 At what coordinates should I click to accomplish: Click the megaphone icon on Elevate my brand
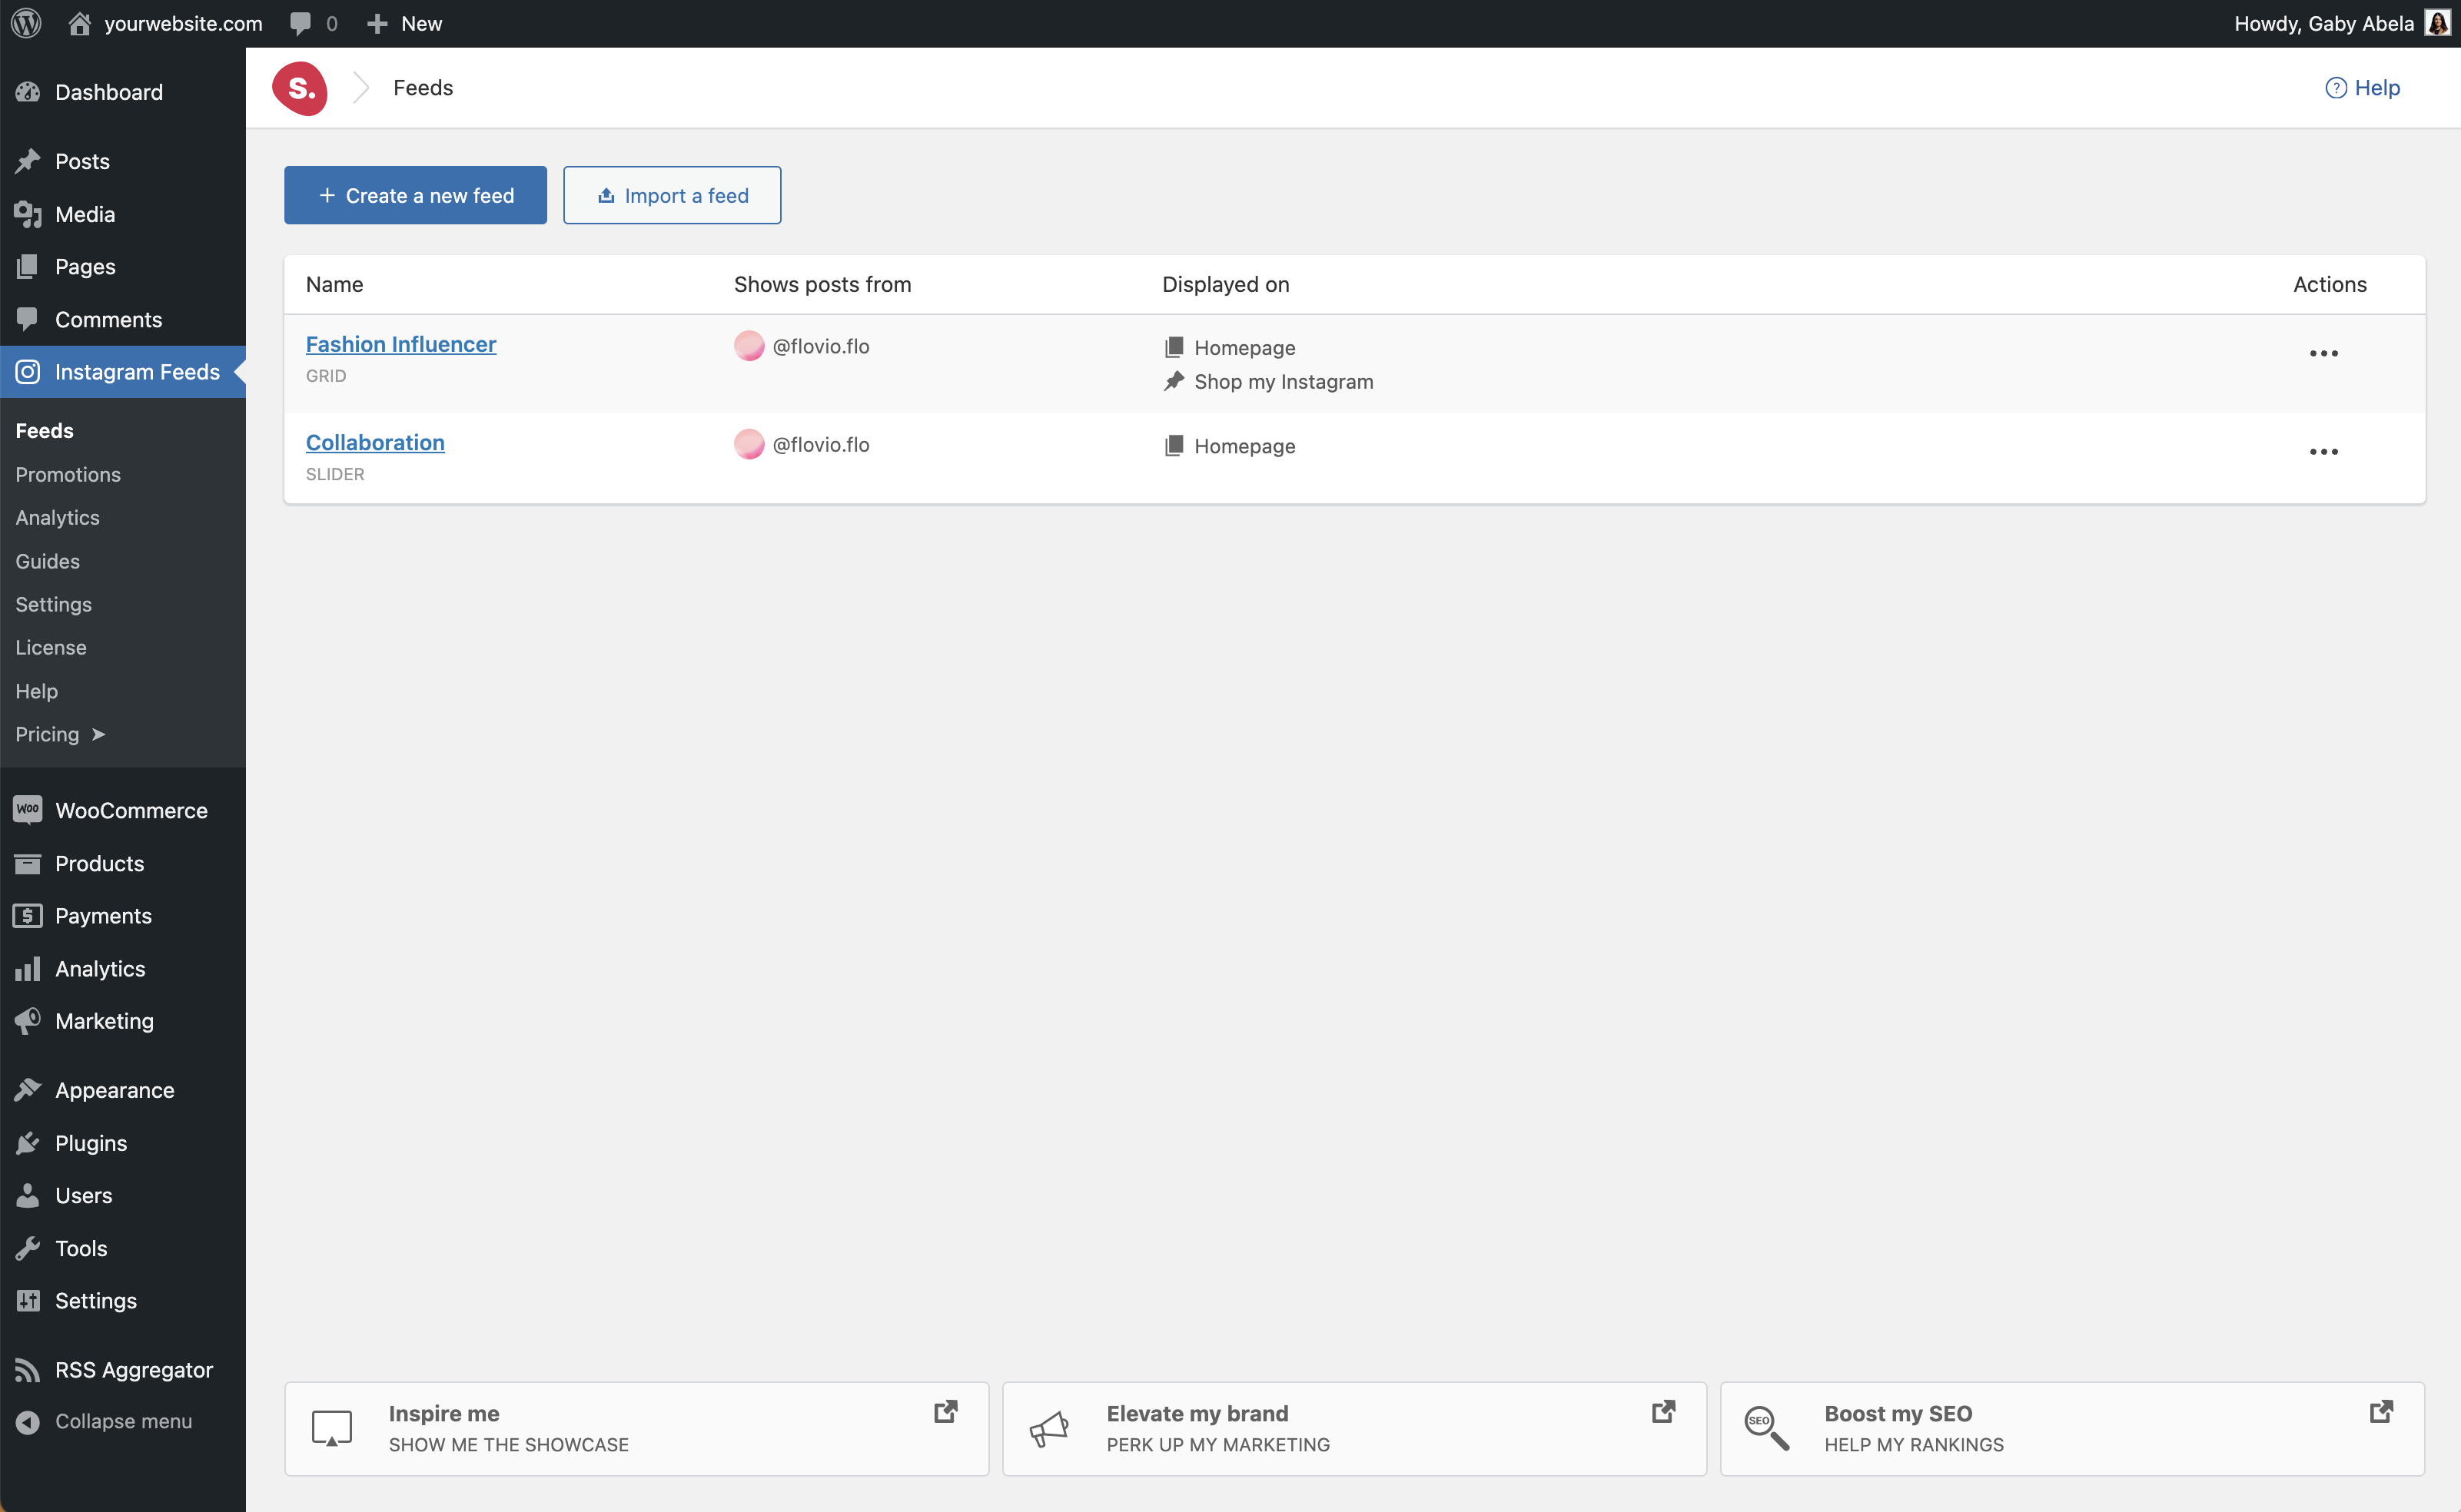pyautogui.click(x=1049, y=1428)
